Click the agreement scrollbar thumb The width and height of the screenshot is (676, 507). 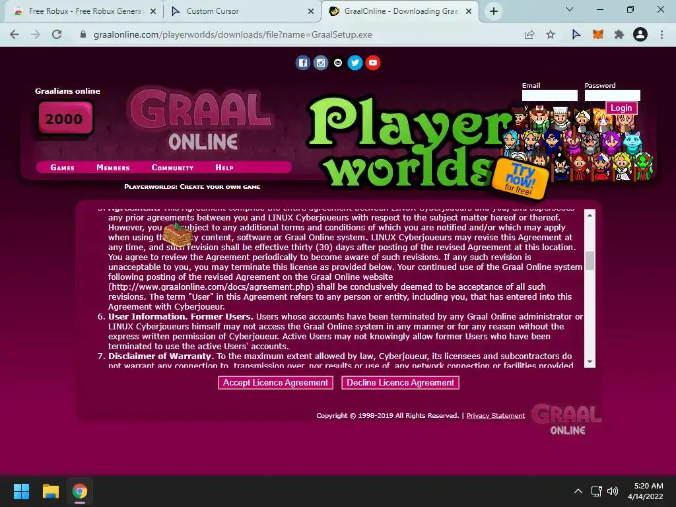590,260
